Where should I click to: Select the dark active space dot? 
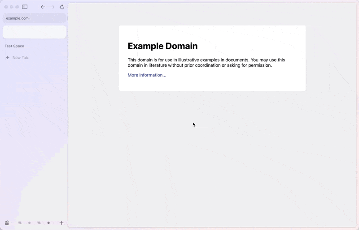pyautogui.click(x=48, y=223)
